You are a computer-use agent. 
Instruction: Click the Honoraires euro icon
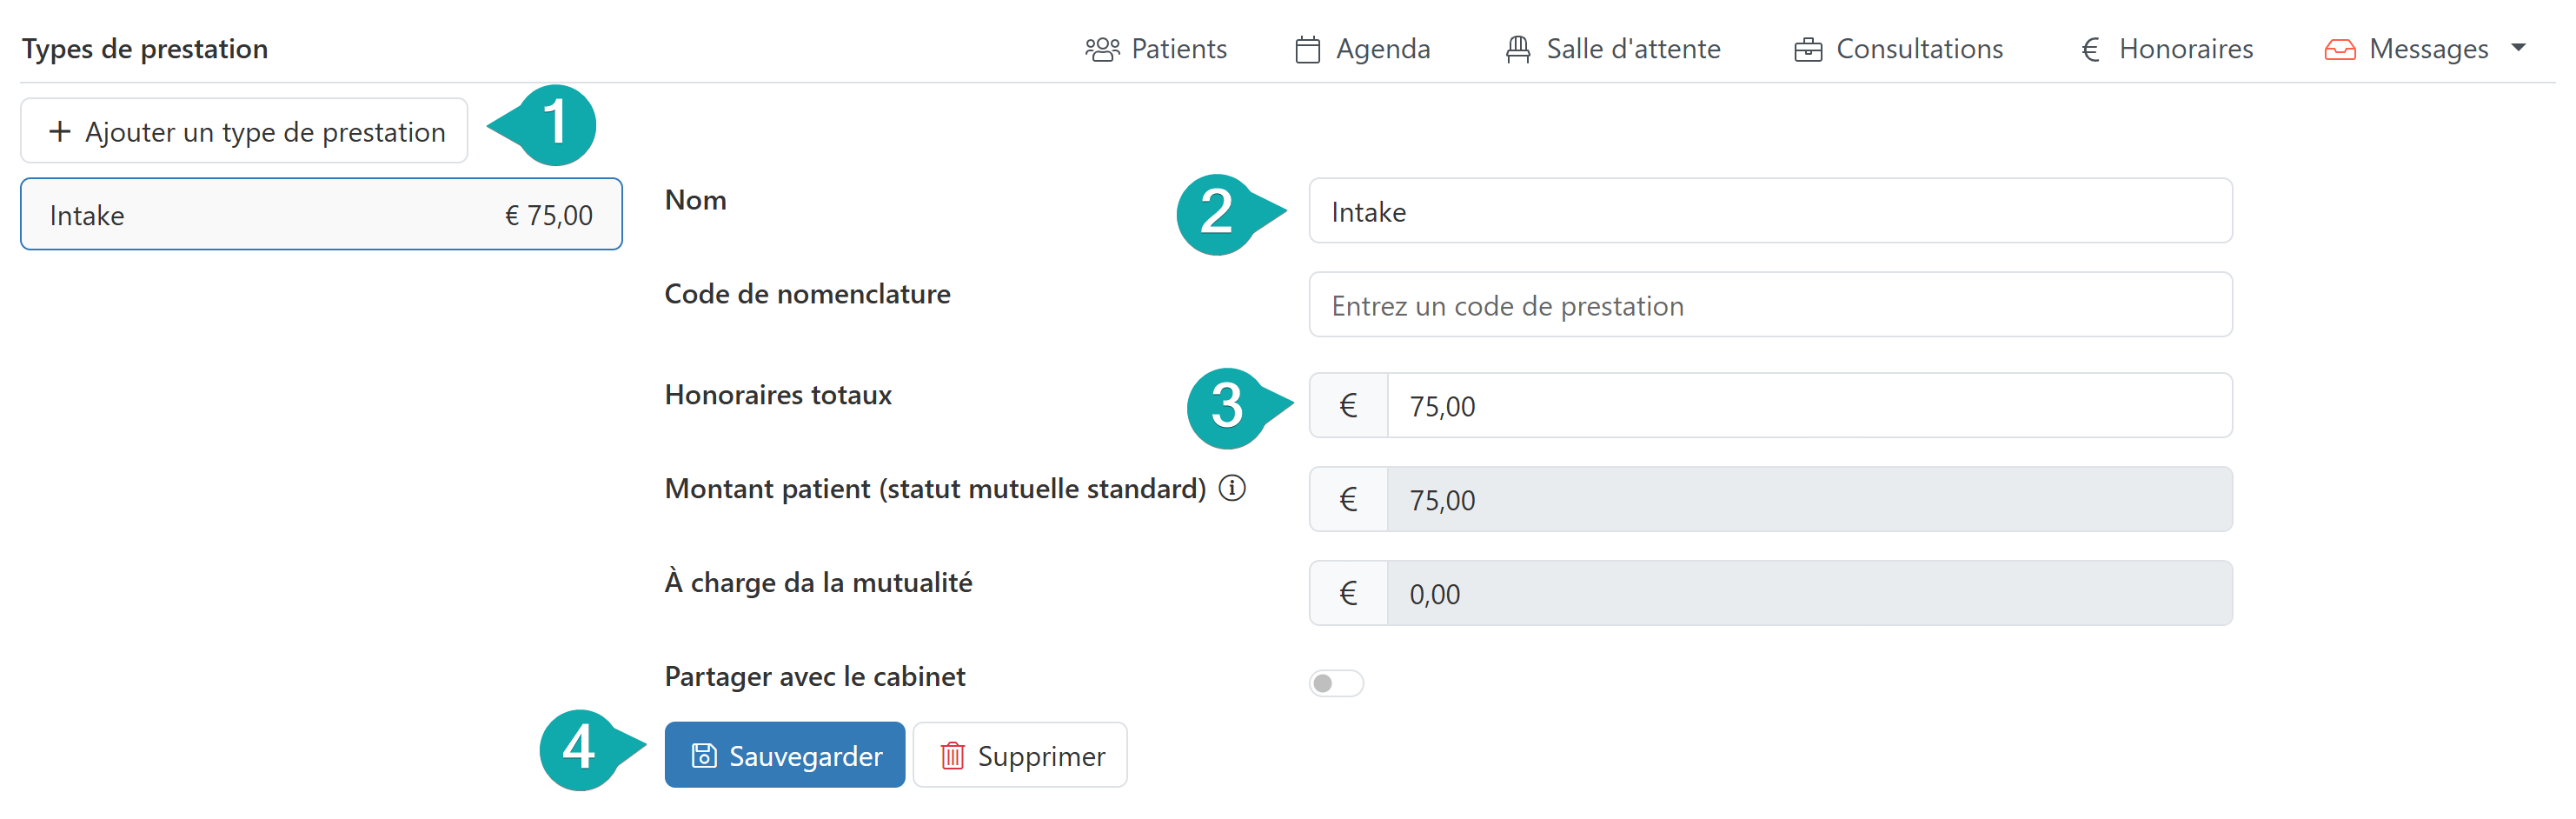tap(2089, 49)
